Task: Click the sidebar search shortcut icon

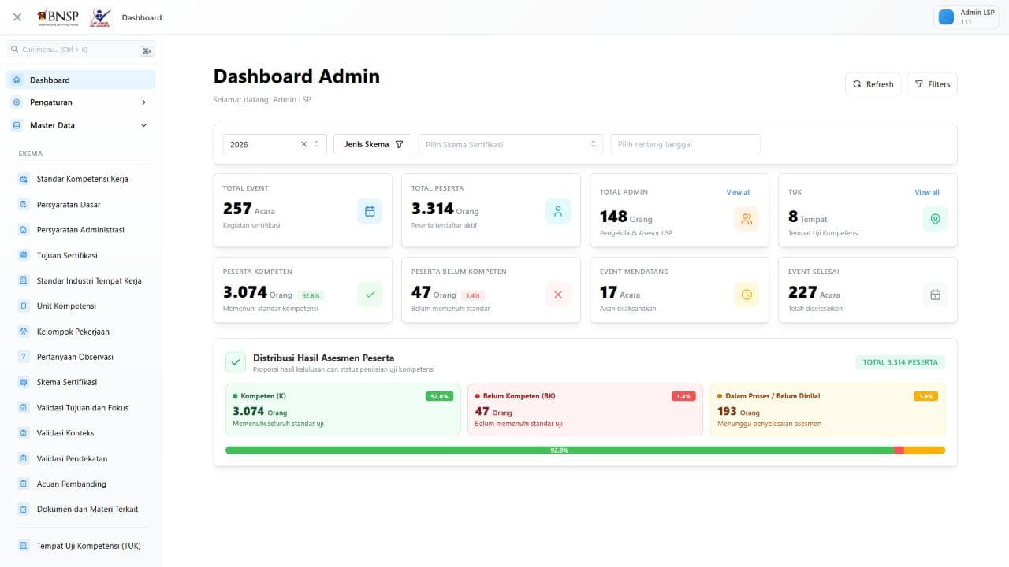Action: click(x=147, y=50)
